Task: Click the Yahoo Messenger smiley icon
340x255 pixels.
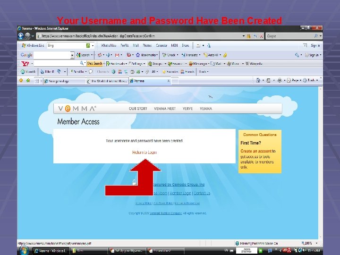Action: [x=191, y=64]
